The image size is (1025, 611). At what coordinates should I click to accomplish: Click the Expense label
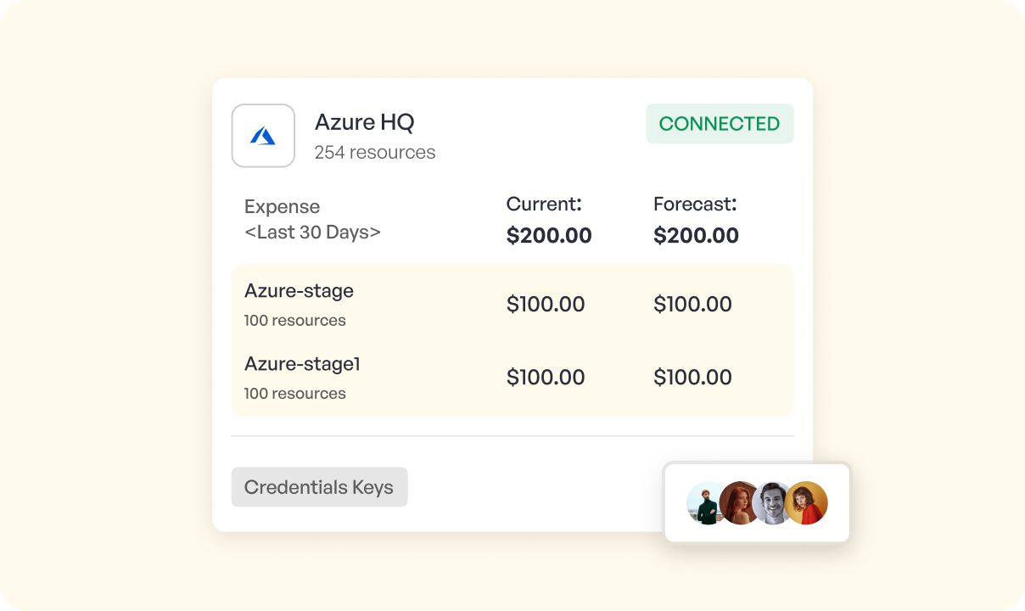[x=282, y=207]
